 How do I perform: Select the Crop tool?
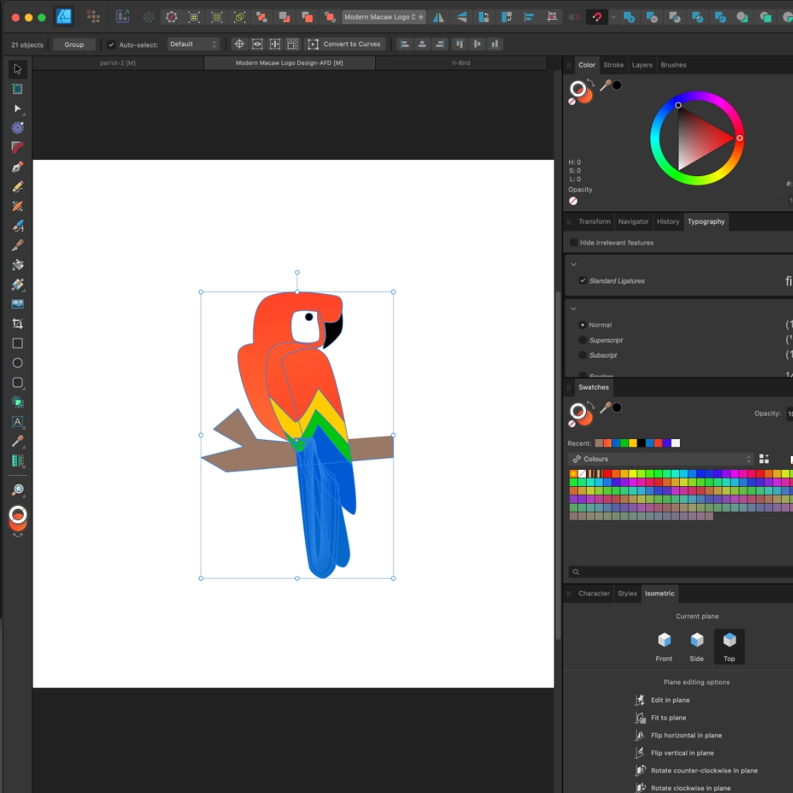pyautogui.click(x=18, y=324)
